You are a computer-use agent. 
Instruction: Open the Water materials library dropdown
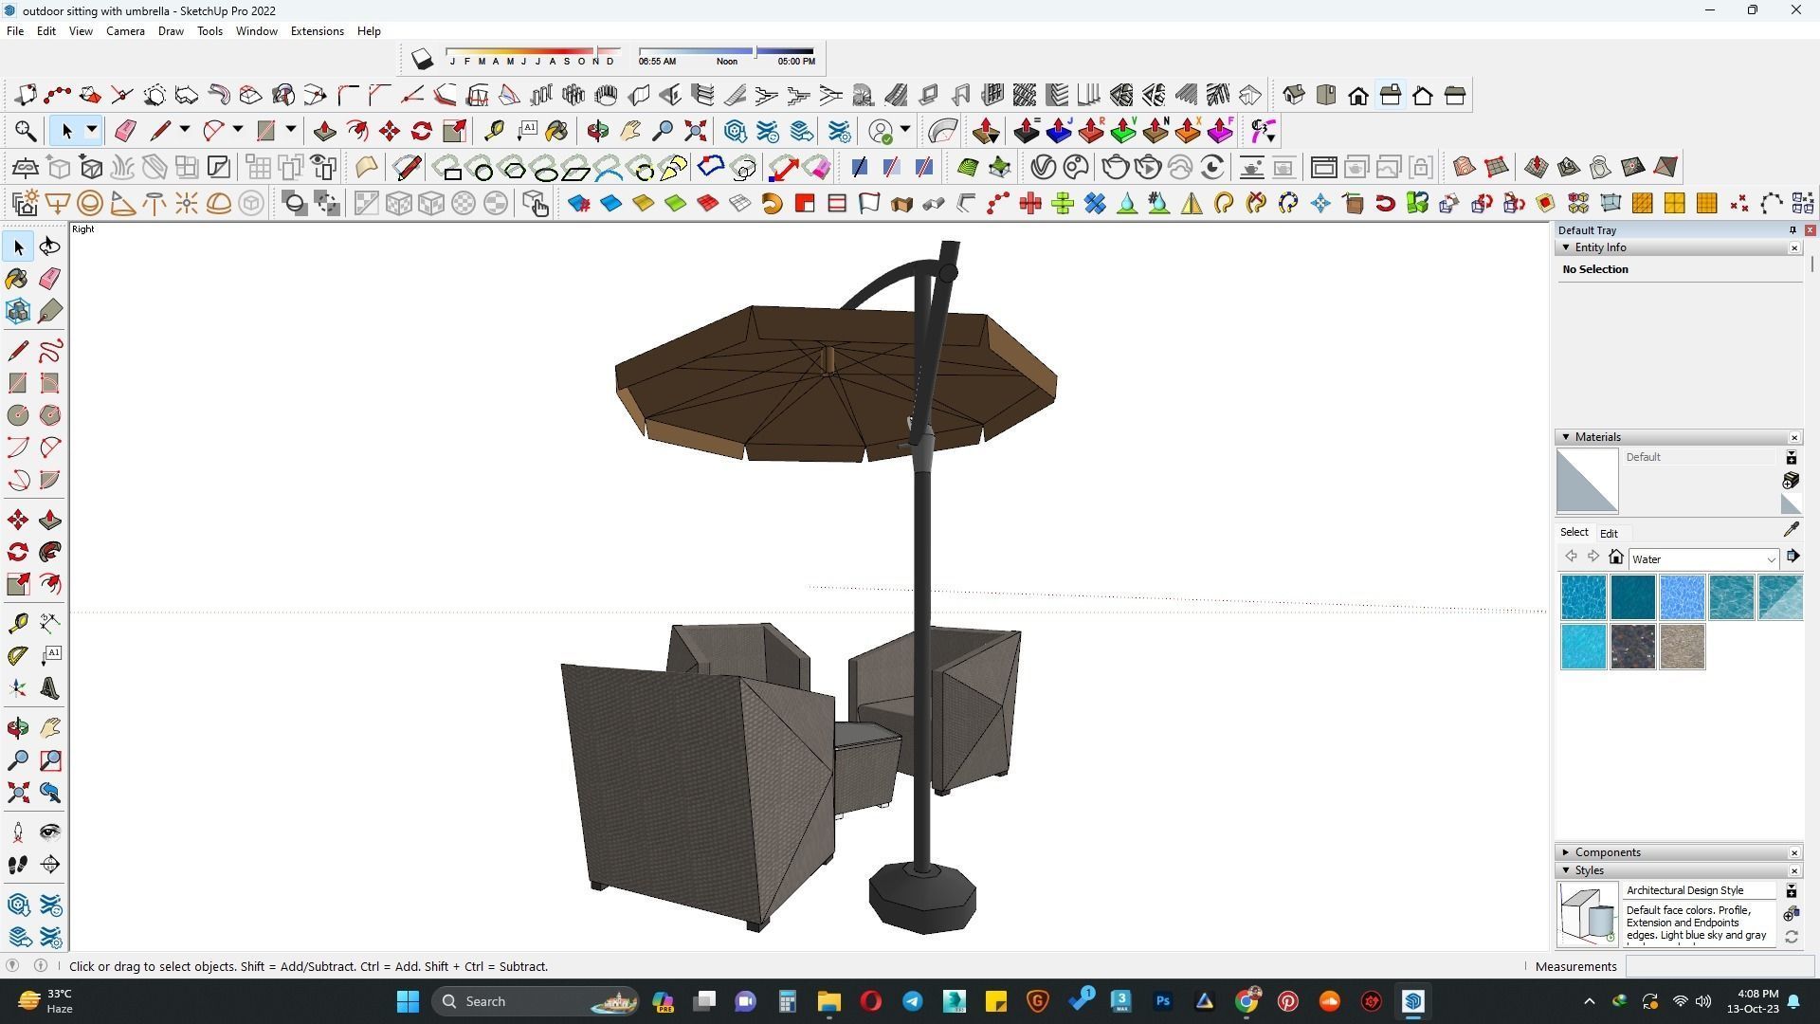(1703, 559)
